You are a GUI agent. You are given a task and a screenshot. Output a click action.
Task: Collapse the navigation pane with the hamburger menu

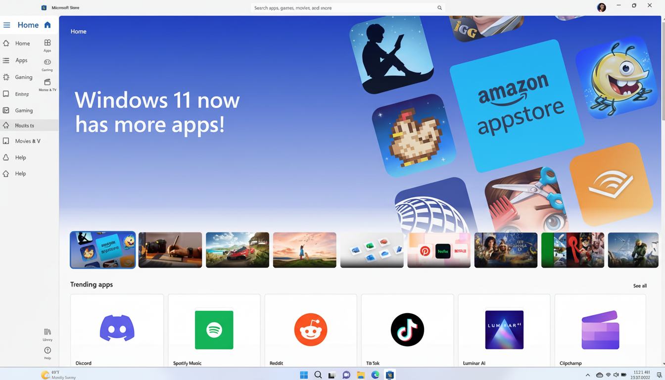pos(6,25)
